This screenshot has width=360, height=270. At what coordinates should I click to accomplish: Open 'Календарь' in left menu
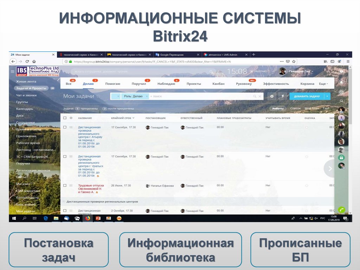pyautogui.click(x=25, y=108)
